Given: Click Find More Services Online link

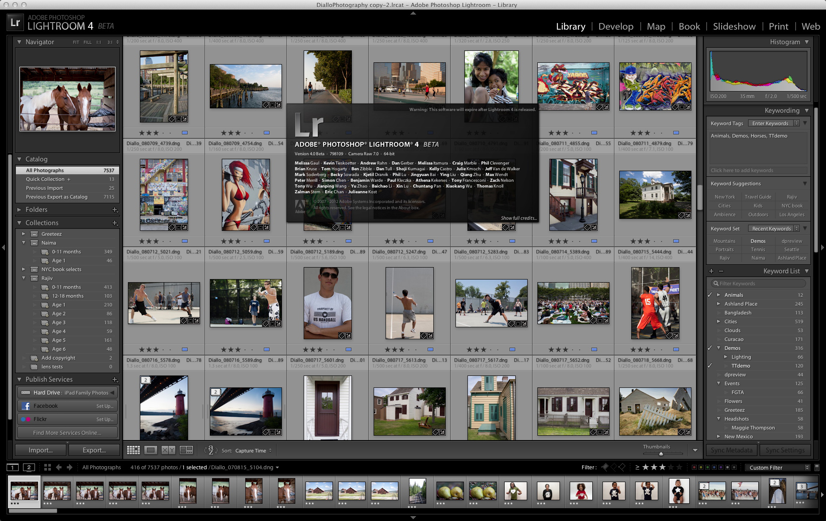Looking at the screenshot, I should click(67, 433).
